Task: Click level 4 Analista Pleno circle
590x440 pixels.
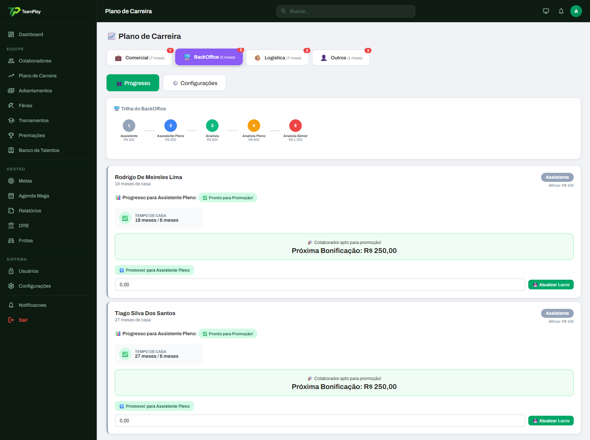Action: click(254, 126)
